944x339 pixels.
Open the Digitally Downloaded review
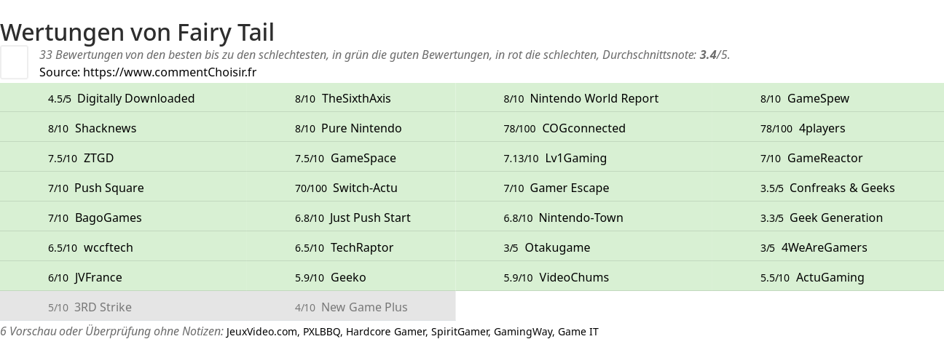(135, 98)
